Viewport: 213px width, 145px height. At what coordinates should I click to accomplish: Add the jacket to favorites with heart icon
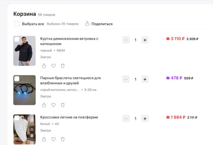tap(53, 66)
